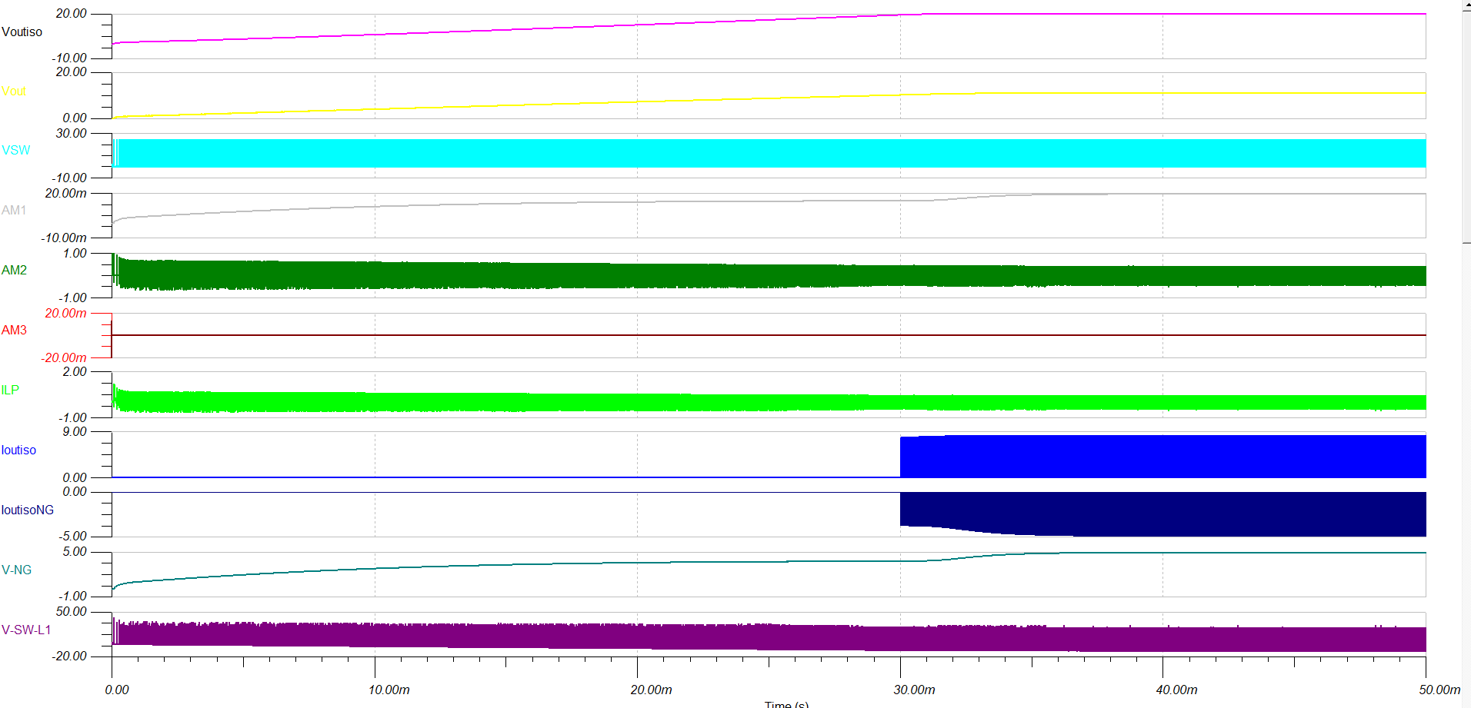Select the Vout trace label

(x=13, y=91)
